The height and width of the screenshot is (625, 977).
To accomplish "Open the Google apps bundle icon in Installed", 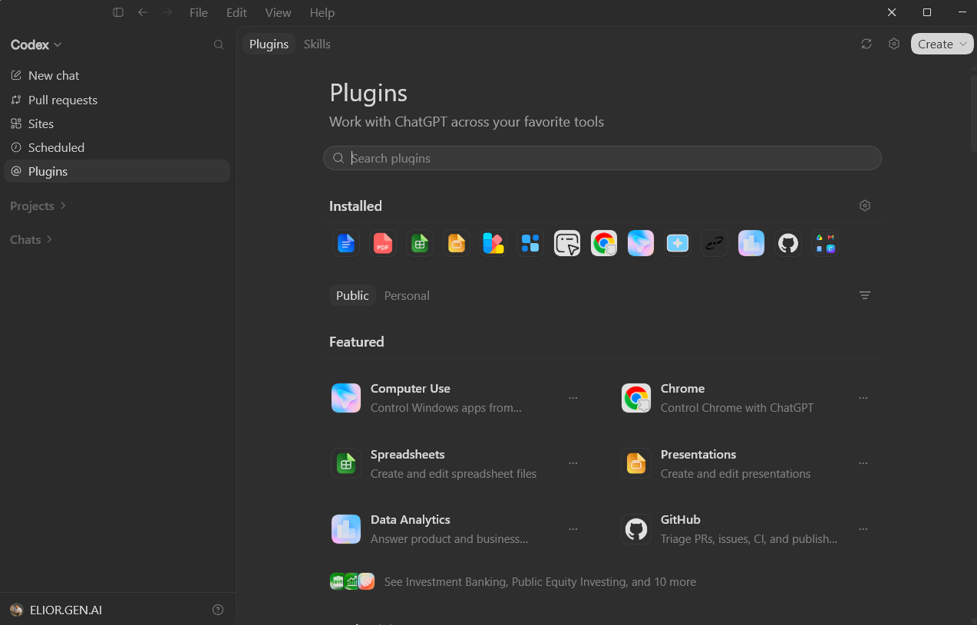I will (x=825, y=244).
